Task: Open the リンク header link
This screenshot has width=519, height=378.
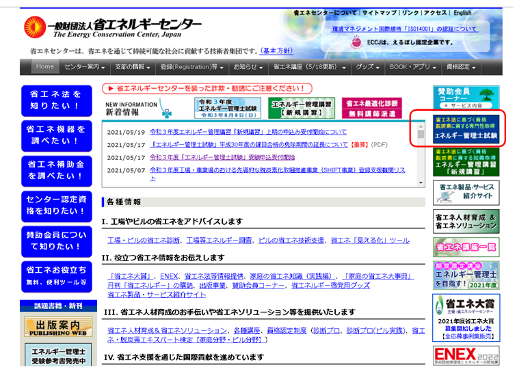Action: (410, 13)
